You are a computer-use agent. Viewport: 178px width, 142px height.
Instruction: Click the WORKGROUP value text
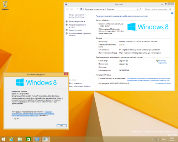(124, 70)
